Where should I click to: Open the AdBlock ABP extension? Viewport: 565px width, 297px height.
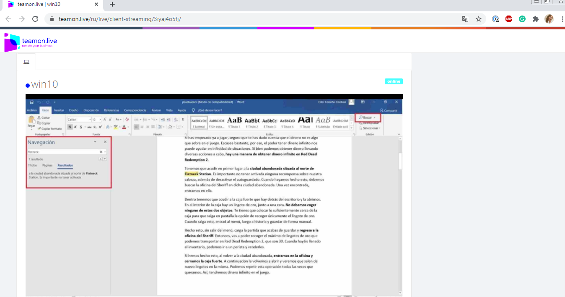(x=509, y=19)
